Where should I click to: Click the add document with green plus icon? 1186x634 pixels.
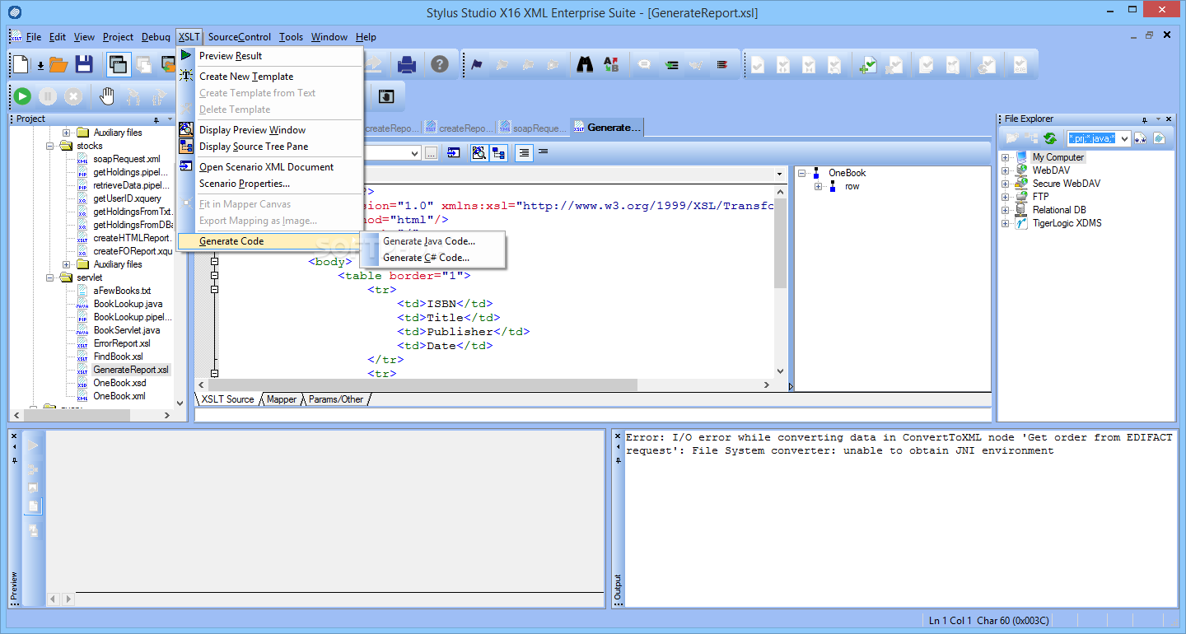pos(867,64)
